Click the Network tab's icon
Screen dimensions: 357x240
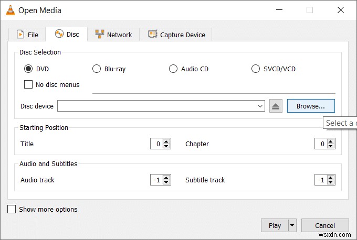pos(99,35)
